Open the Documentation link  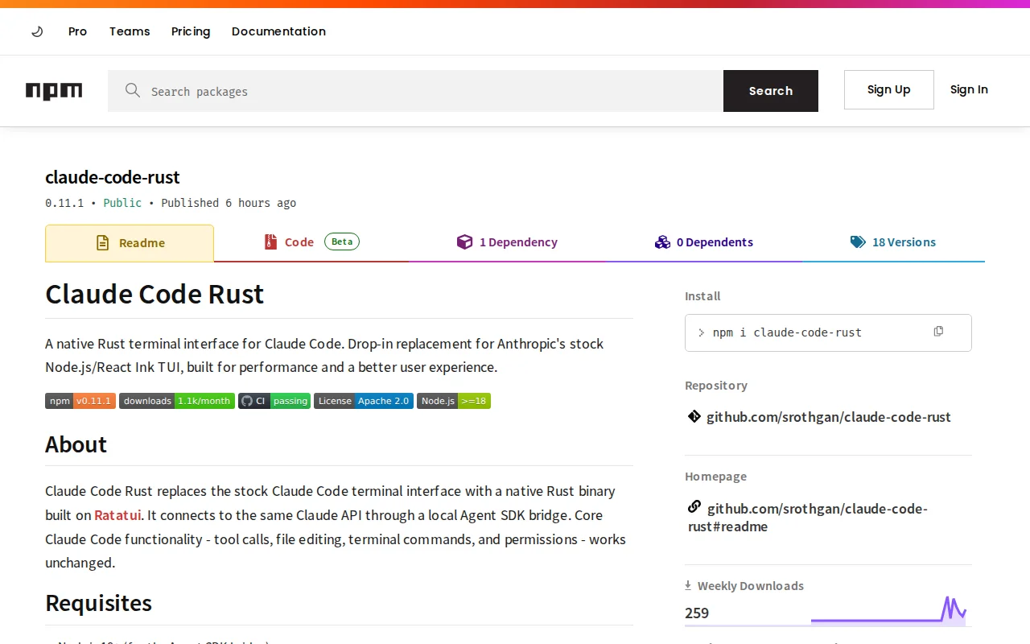pyautogui.click(x=278, y=31)
